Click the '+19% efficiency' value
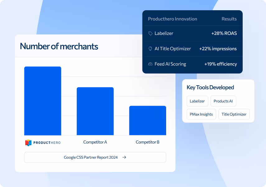 pos(221,64)
